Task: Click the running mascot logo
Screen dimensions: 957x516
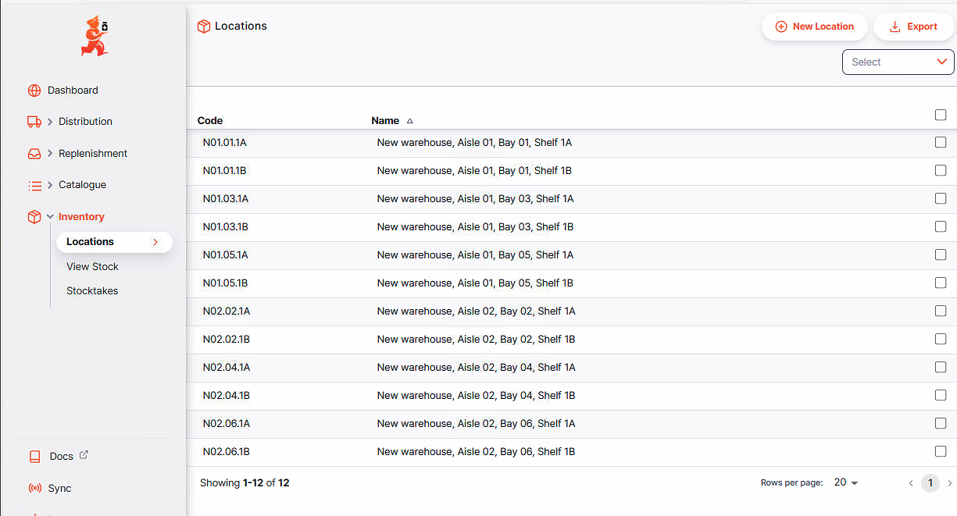Action: pos(94,36)
